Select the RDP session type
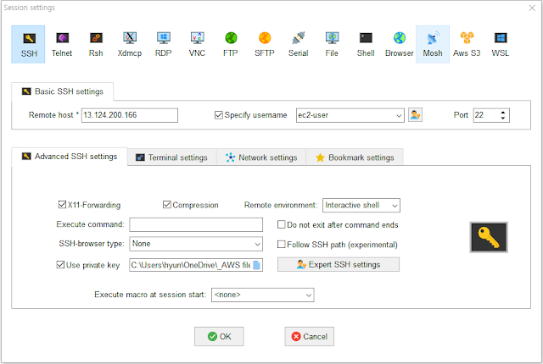 point(163,44)
